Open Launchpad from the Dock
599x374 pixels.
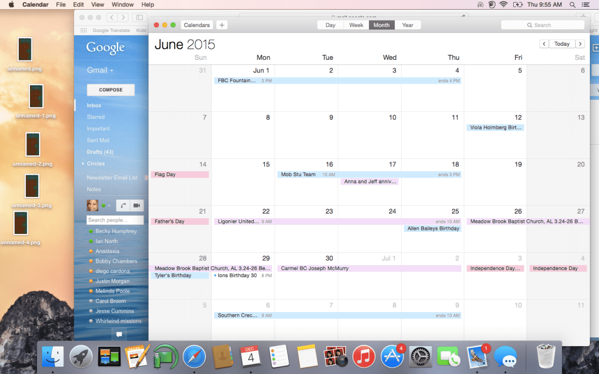pyautogui.click(x=81, y=356)
